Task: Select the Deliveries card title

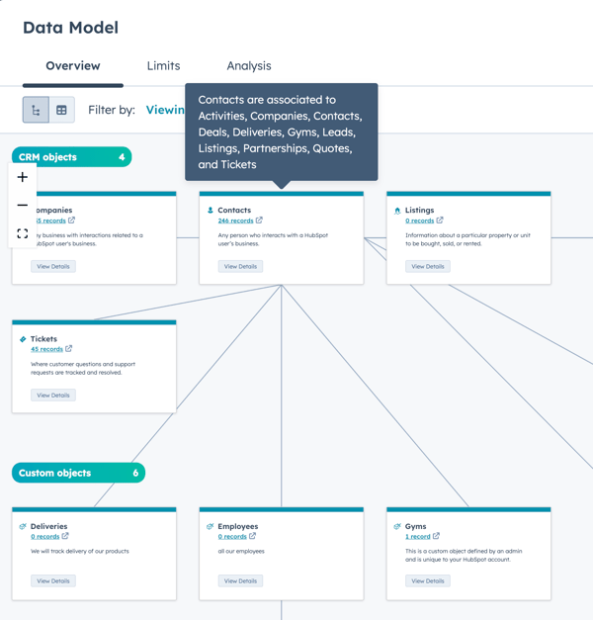Action: point(49,526)
